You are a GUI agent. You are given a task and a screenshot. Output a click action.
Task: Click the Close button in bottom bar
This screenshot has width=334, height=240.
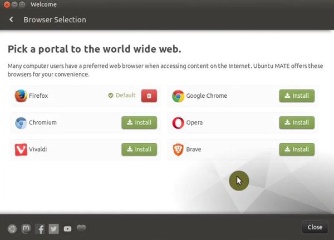[x=315, y=227]
